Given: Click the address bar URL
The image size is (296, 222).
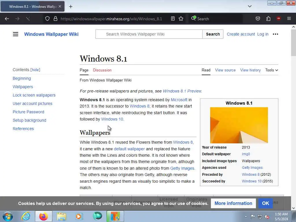Looking at the screenshot, I should [x=111, y=19].
